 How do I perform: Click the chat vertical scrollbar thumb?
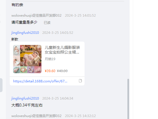[x=128, y=99]
